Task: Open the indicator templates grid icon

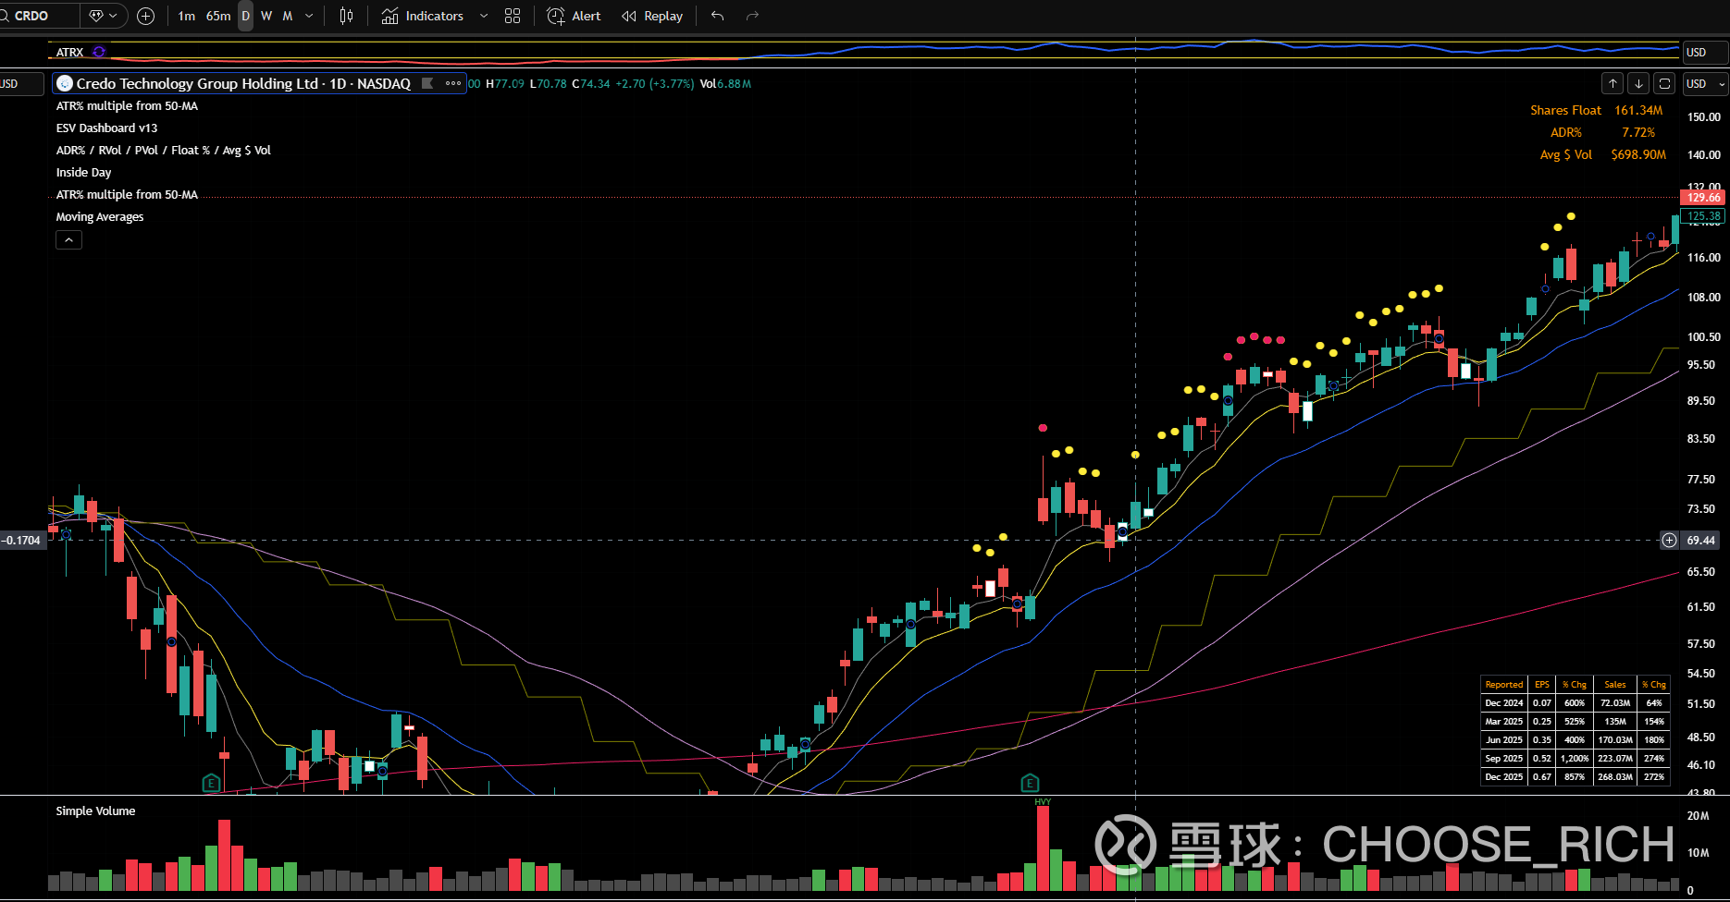Action: [x=513, y=16]
